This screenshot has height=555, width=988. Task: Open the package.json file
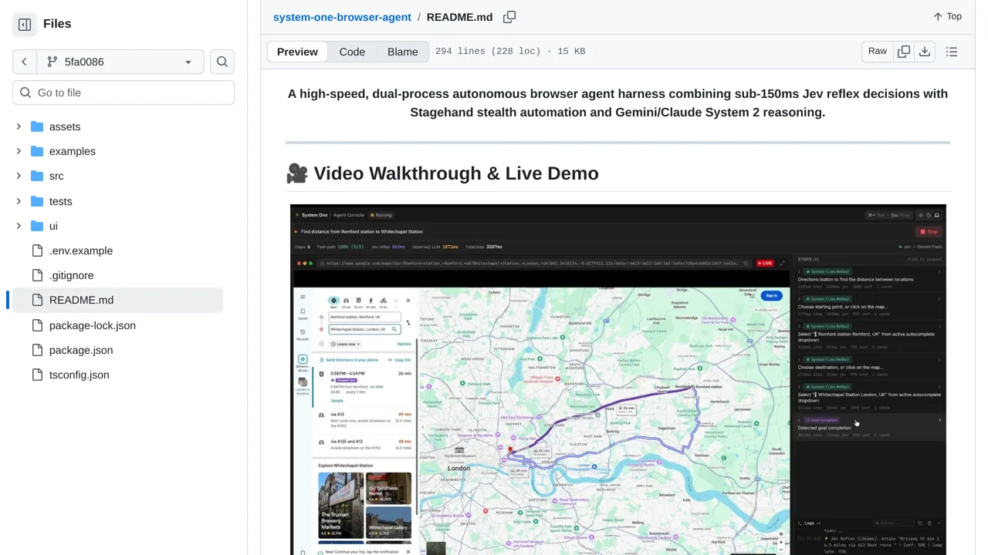coord(80,350)
